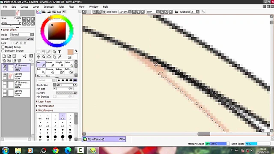Image resolution: width=274 pixels, height=154 pixels.
Task: Adjust the layer Opacity slider
Action: click(x=22, y=39)
